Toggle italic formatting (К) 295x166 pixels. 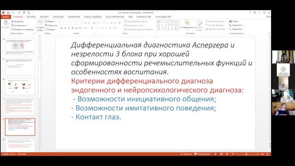[65, 28]
